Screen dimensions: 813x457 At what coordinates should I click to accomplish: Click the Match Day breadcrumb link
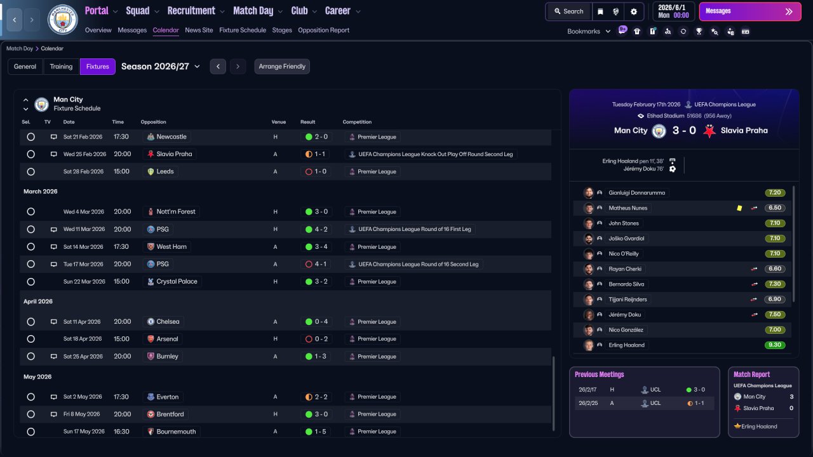click(x=20, y=48)
